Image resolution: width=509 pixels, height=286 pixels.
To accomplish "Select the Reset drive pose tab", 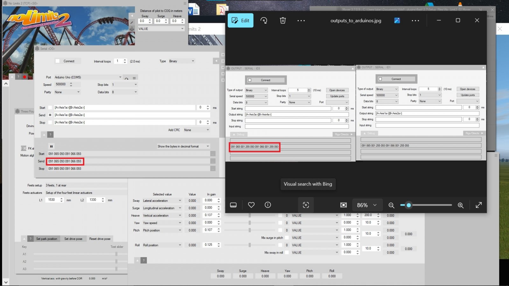I will [100, 239].
